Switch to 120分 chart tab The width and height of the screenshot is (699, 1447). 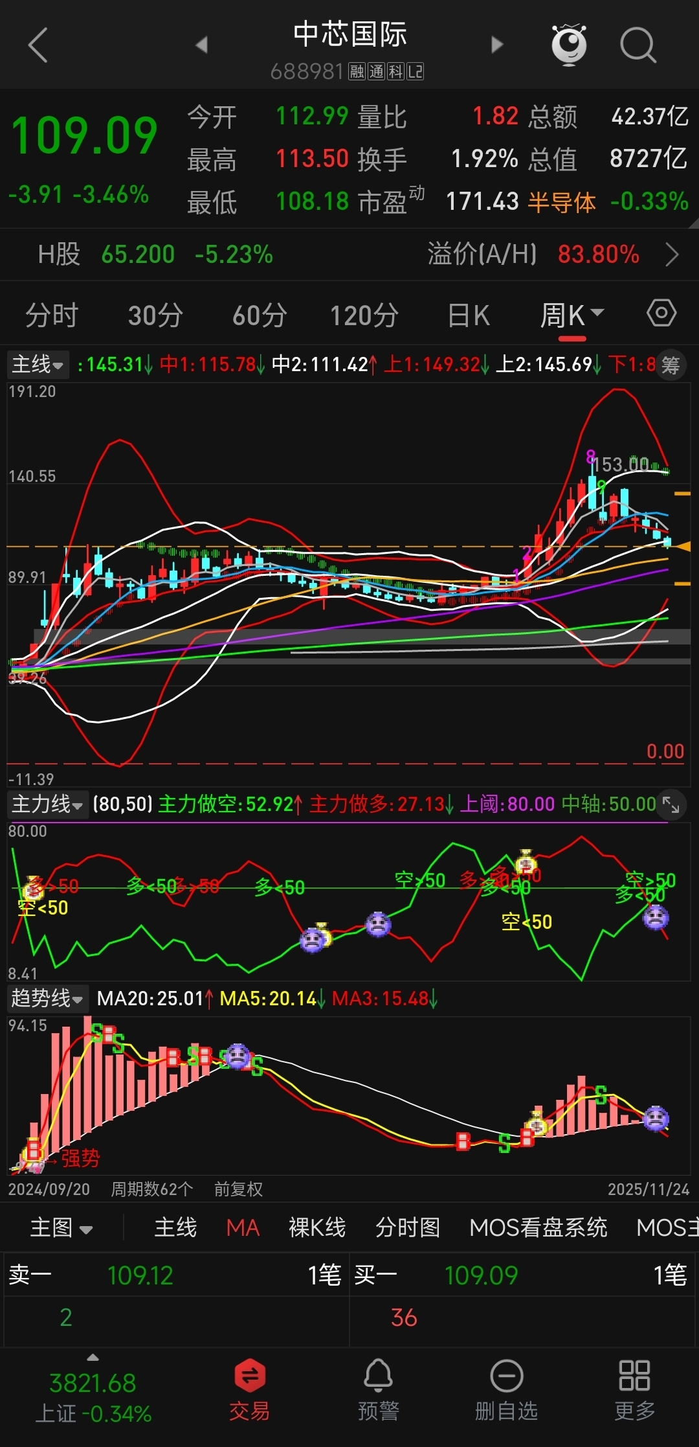coord(364,316)
